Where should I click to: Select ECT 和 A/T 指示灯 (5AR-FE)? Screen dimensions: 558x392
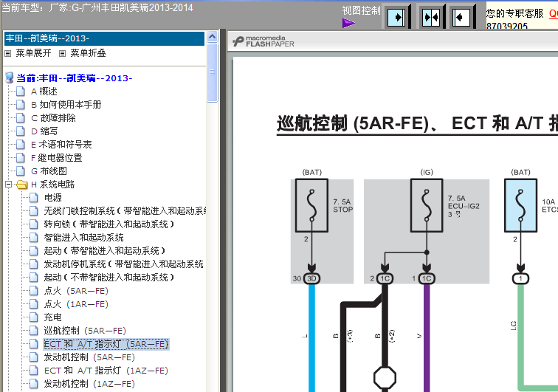(x=106, y=344)
